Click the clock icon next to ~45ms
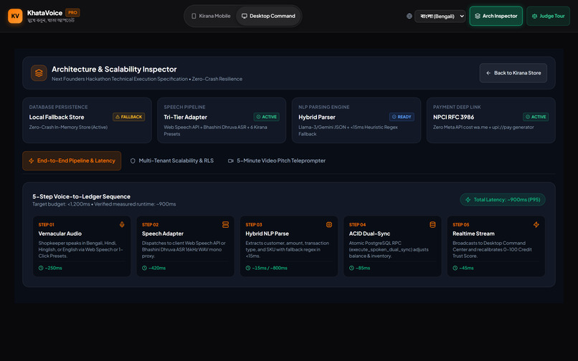This screenshot has width=578, height=361. pyautogui.click(x=455, y=268)
